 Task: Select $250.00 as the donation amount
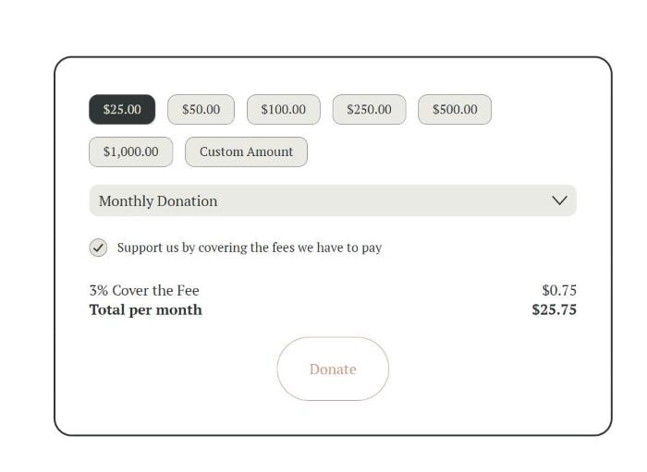click(369, 109)
